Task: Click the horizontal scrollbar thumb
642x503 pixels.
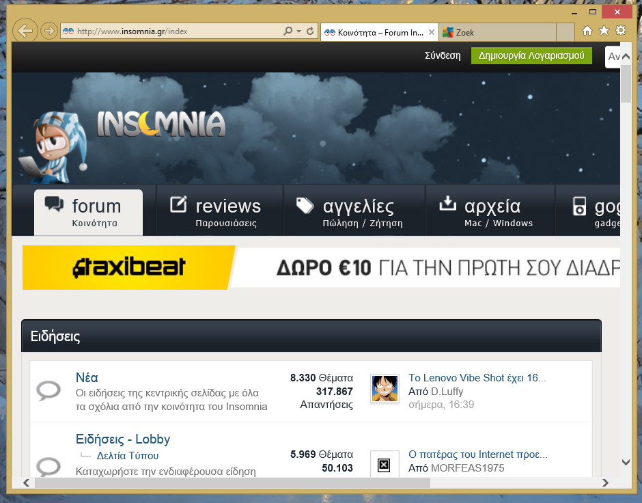Action: [233, 482]
